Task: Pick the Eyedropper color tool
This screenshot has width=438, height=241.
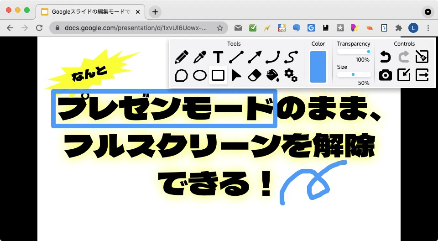Action: [x=200, y=58]
